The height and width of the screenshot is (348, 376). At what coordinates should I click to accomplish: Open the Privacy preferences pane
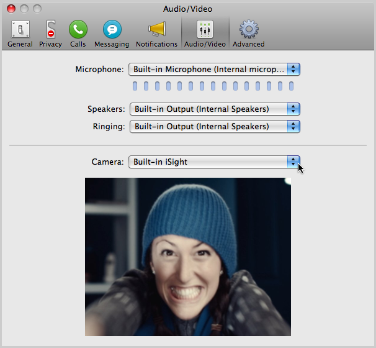(51, 34)
